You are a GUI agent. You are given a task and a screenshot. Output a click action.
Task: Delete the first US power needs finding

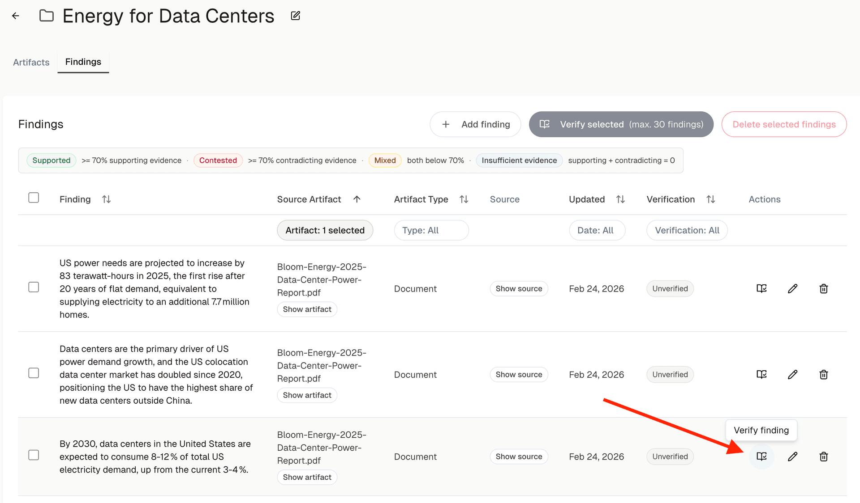pyautogui.click(x=823, y=288)
